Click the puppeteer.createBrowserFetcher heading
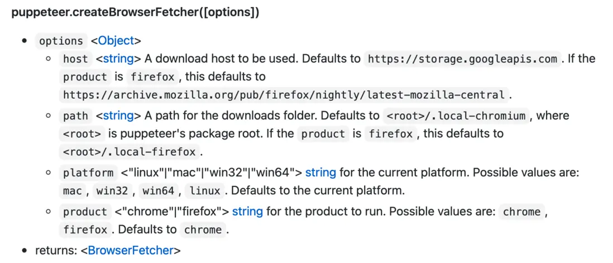 click(x=135, y=13)
